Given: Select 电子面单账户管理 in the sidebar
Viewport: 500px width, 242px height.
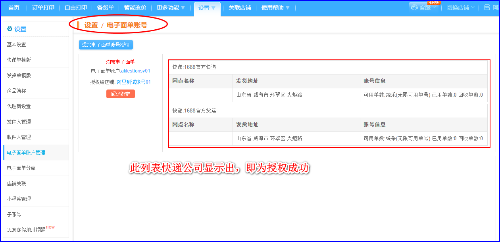Looking at the screenshot, I should [x=36, y=152].
